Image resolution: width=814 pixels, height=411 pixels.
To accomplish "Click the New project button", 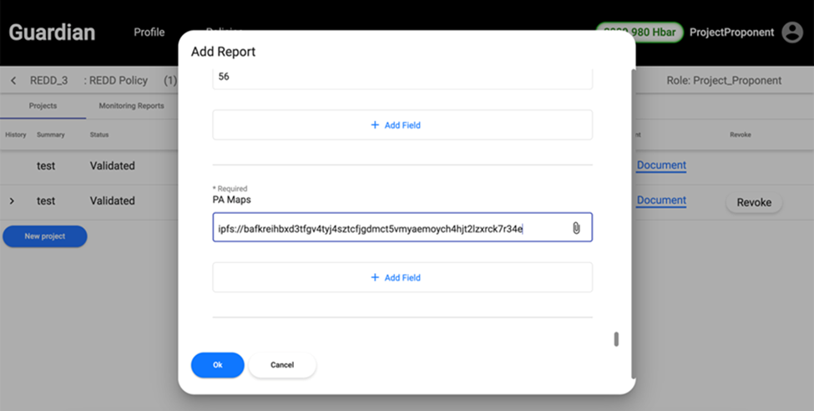I will click(44, 236).
